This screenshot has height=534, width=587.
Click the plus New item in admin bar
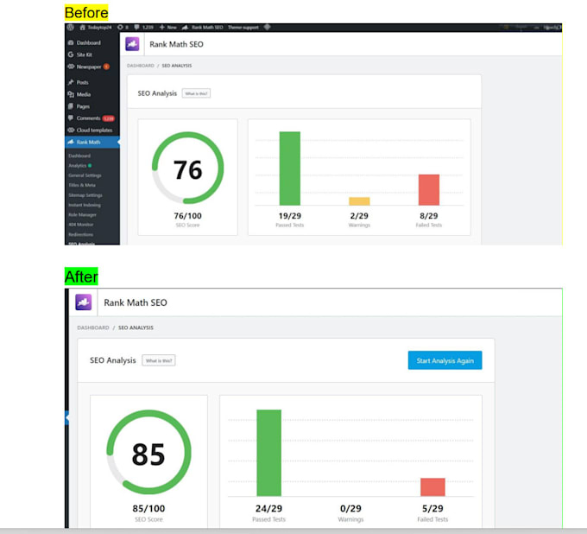[167, 28]
